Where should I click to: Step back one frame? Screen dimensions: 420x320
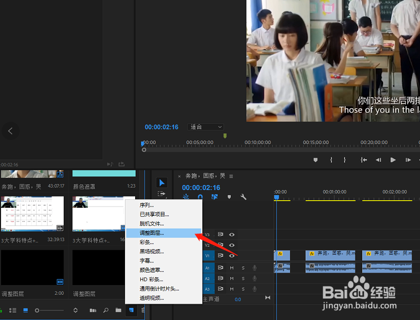(378, 160)
